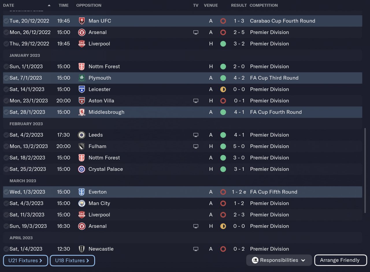
Task: Open the U21 Fixtures page
Action: [x=25, y=260]
